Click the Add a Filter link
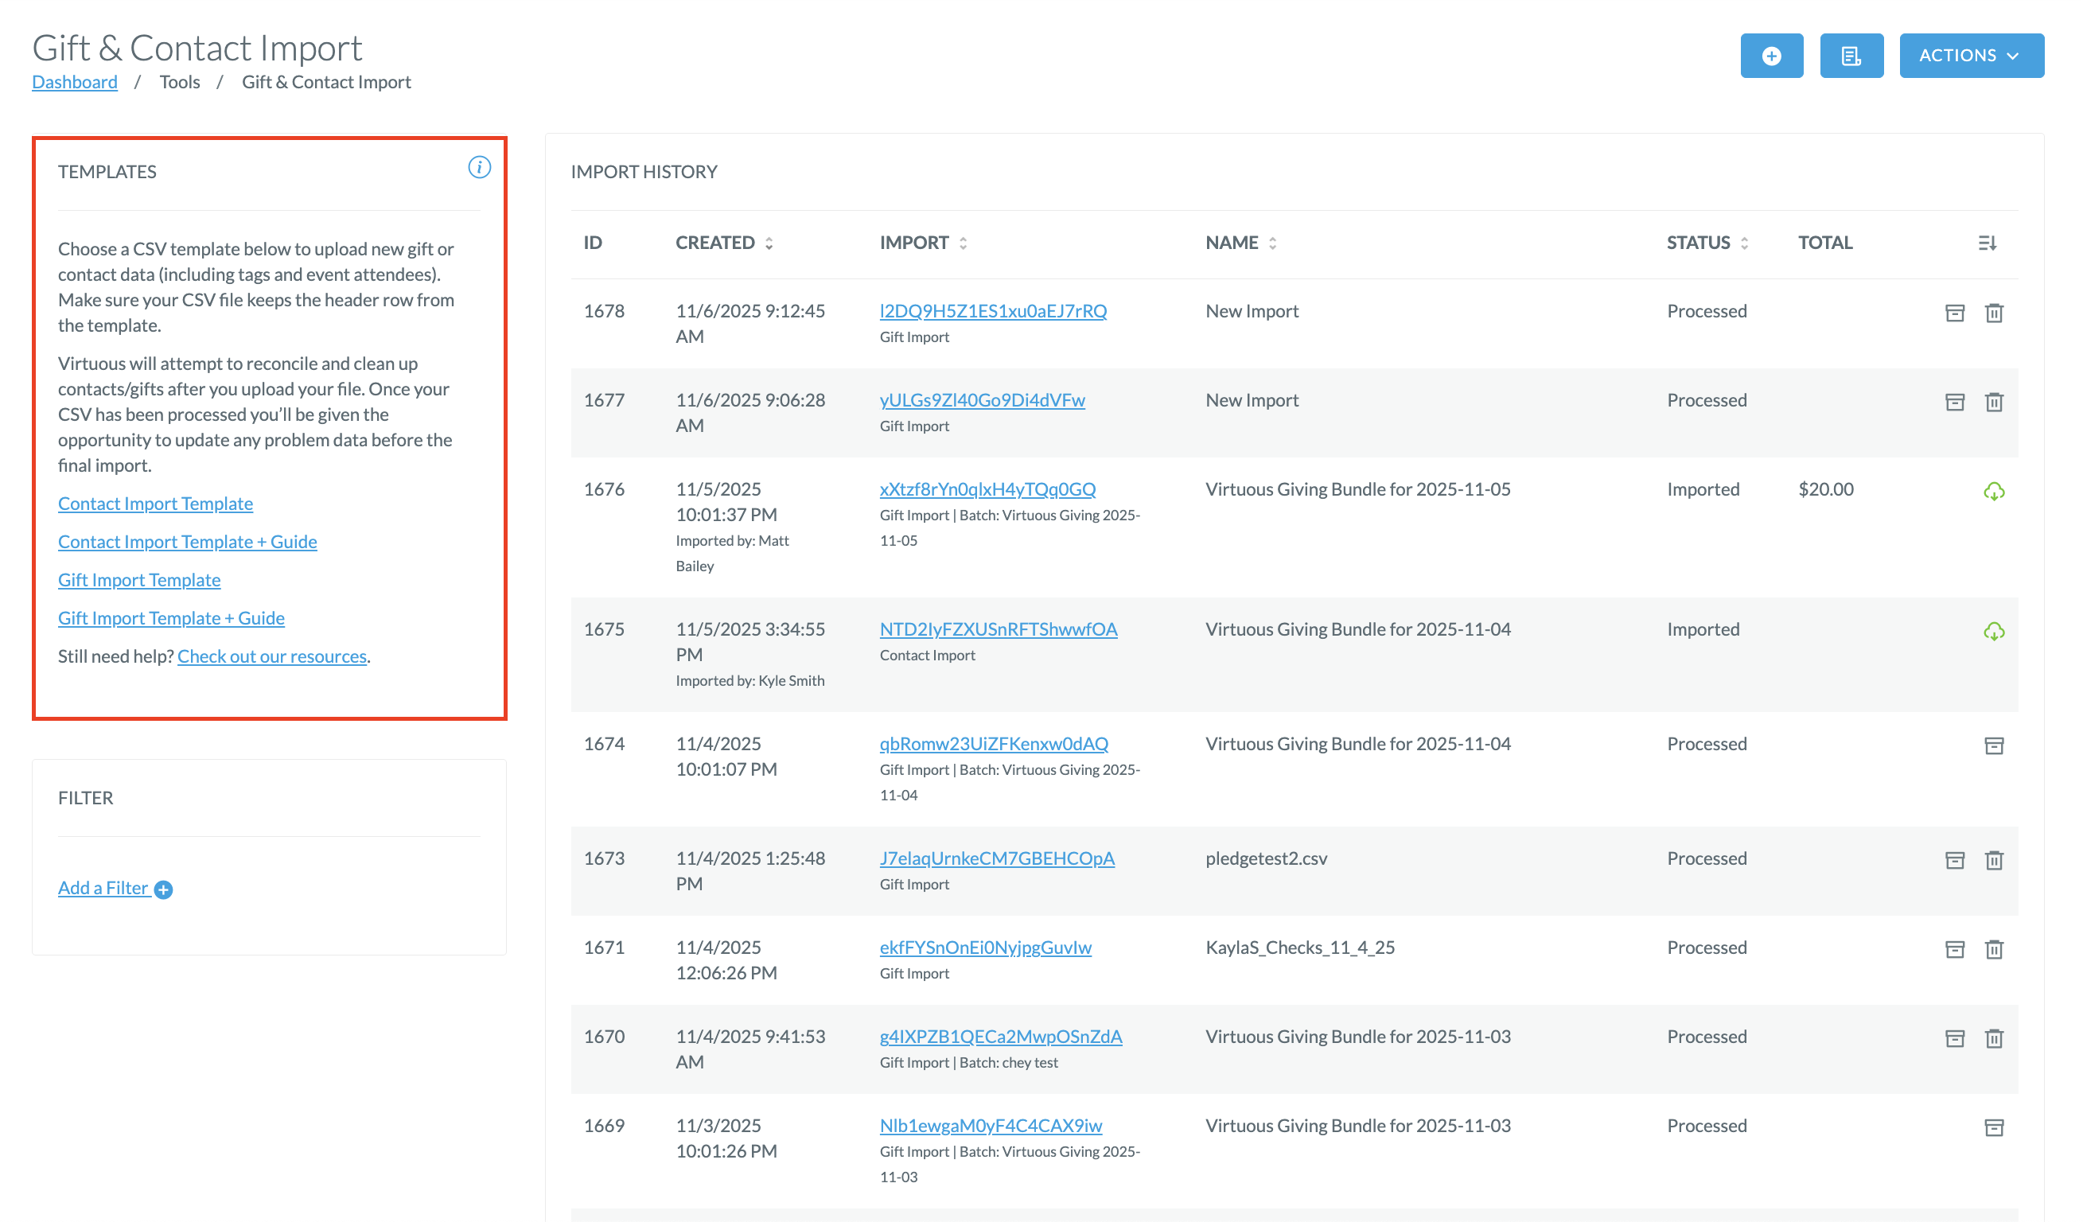The width and height of the screenshot is (2083, 1222). tap(103, 888)
